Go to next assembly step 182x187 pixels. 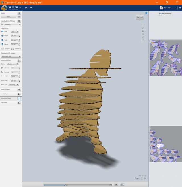[122, 184]
